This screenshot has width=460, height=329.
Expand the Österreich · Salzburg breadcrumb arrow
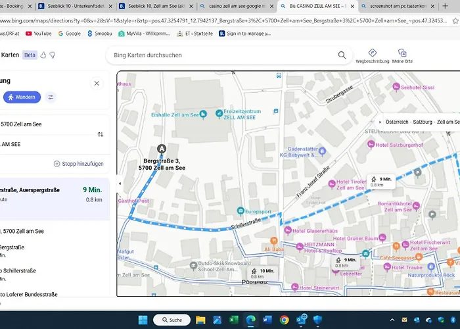tap(380, 122)
